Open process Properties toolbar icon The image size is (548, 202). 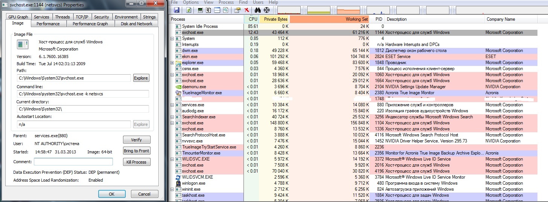[x=237, y=10]
